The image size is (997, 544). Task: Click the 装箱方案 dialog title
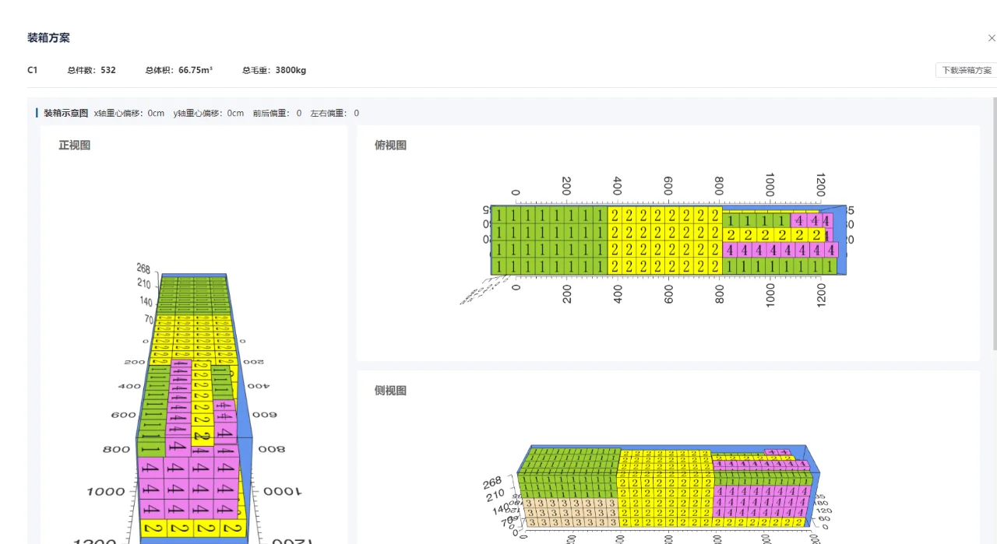click(48, 38)
